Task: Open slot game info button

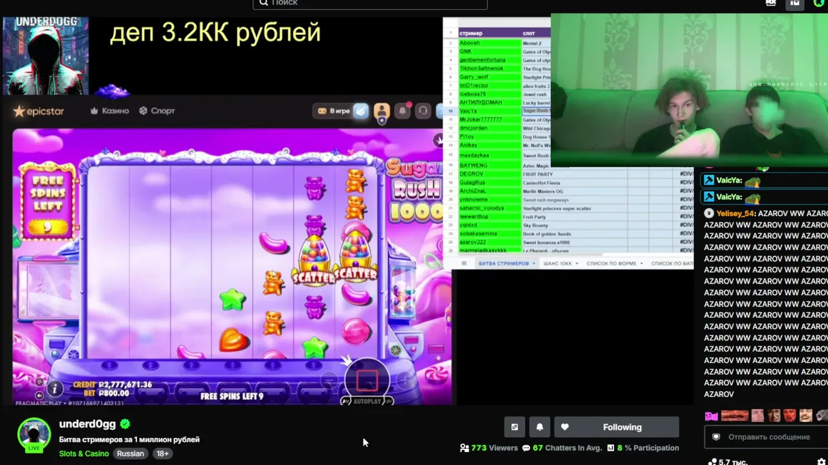Action: pyautogui.click(x=55, y=388)
